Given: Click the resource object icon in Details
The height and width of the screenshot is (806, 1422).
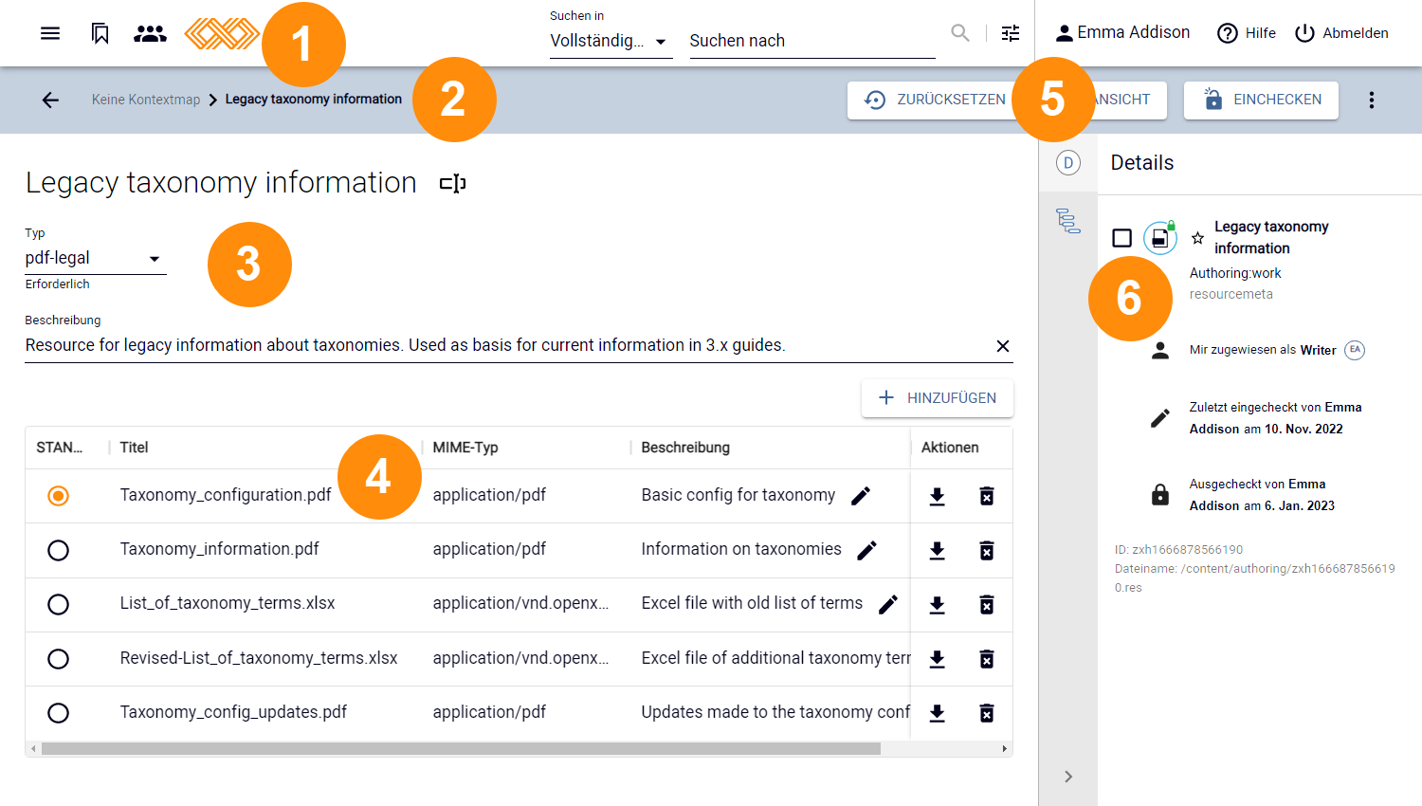Looking at the screenshot, I should (x=1160, y=238).
